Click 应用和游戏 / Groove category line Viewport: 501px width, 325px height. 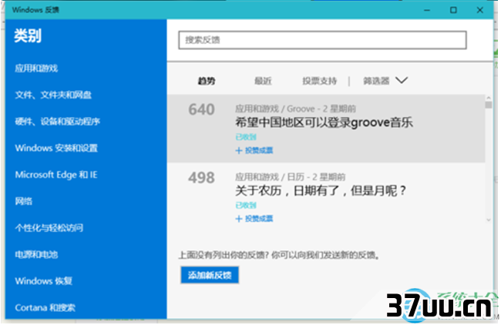tap(295, 109)
